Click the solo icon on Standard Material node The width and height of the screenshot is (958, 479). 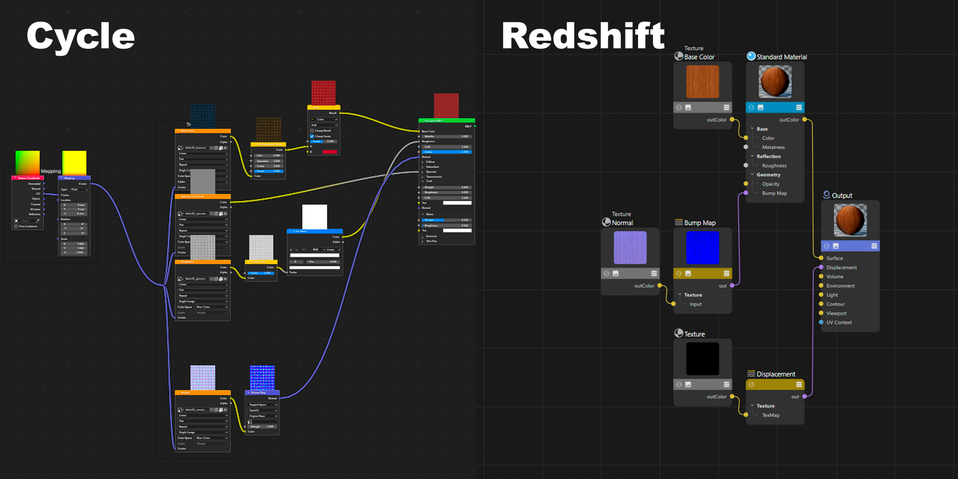pos(751,107)
